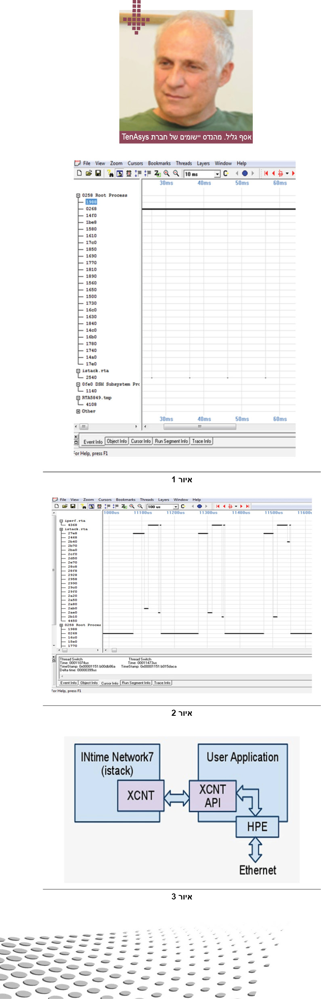The width and height of the screenshot is (321, 999).
Task: Click New document icon in Figure 1 toolbar
Action: point(79,173)
